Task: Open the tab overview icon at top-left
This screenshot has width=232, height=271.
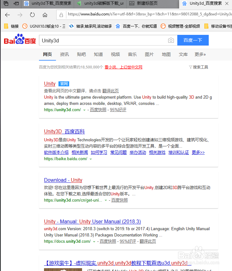Action: click(6, 3)
